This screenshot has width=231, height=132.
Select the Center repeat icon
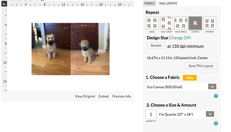pos(195,23)
